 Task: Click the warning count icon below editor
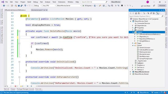(21, 86)
